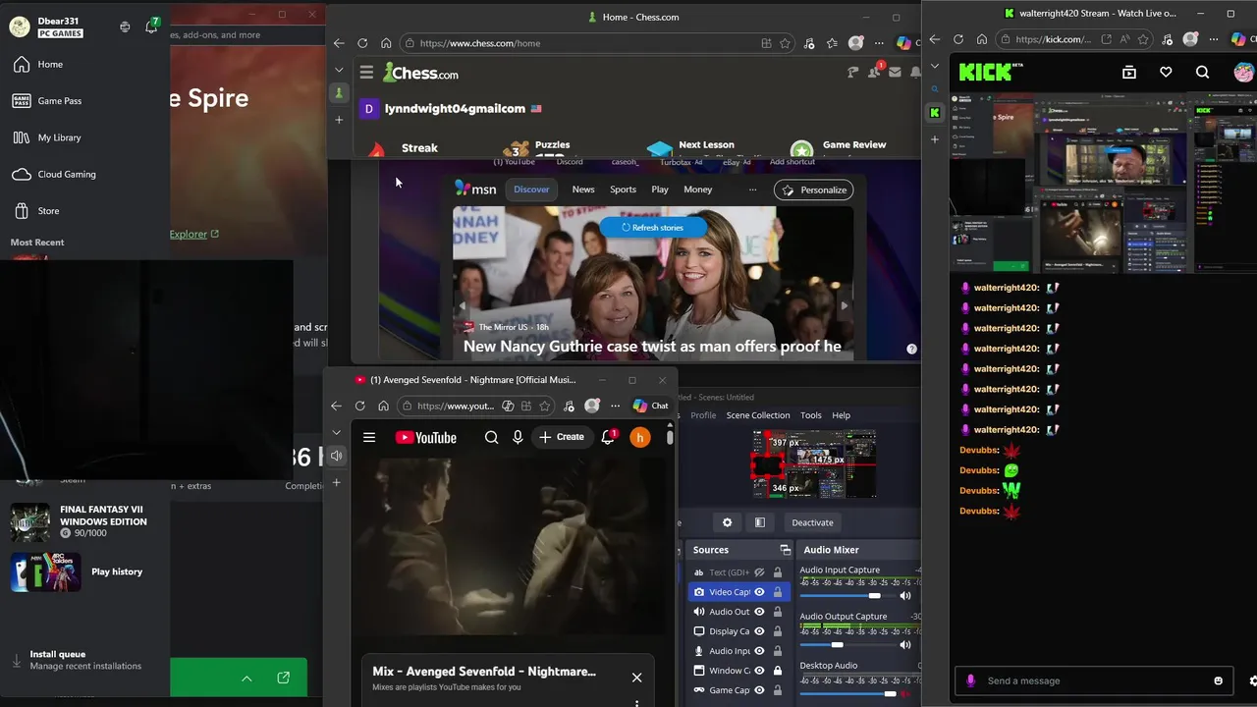Switch to MSN Discover tab
This screenshot has width=1257, height=707.
pos(531,190)
